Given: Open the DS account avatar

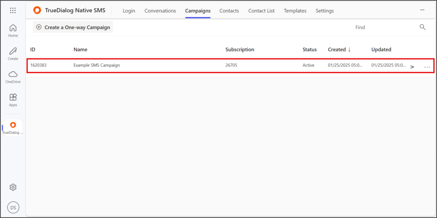Looking at the screenshot, I should (x=13, y=207).
